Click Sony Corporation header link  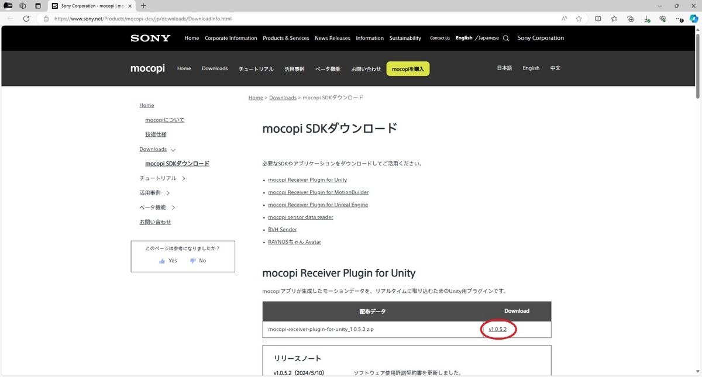(541, 38)
